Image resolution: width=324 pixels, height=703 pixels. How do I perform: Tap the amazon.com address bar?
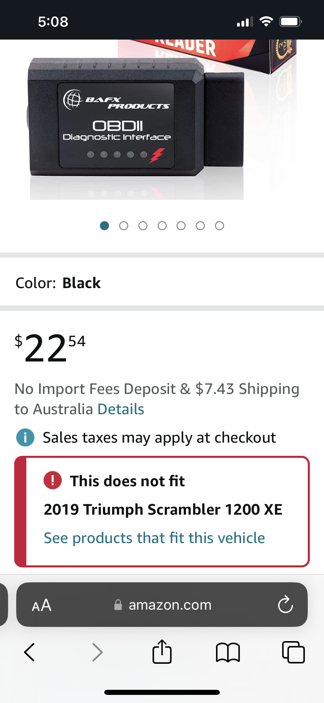[x=170, y=605]
